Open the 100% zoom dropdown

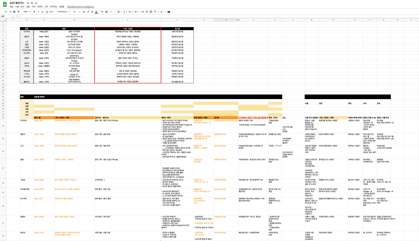tap(27, 12)
